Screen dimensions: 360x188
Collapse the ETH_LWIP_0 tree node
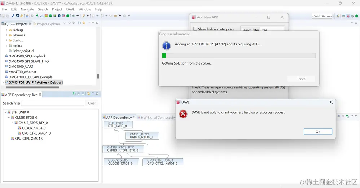pyautogui.click(x=5, y=112)
